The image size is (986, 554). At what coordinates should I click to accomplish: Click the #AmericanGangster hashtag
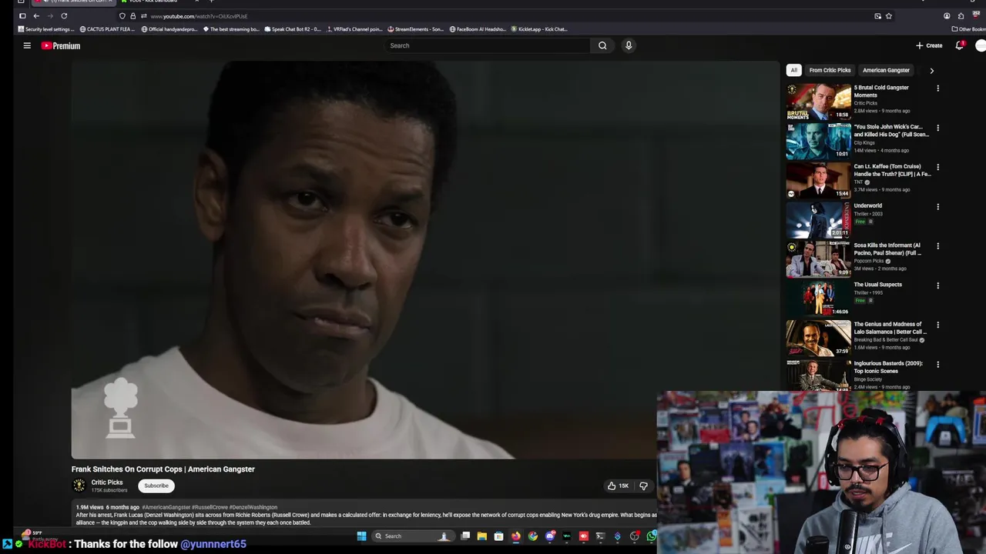pyautogui.click(x=166, y=507)
